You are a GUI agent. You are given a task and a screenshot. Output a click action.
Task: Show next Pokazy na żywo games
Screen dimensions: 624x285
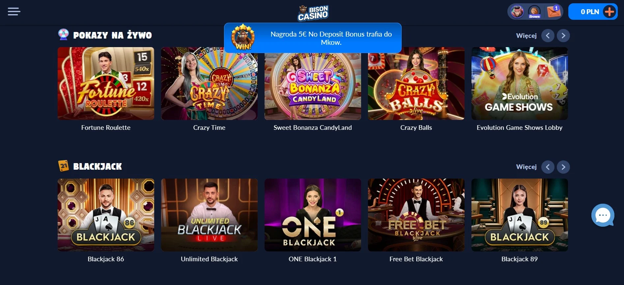coord(563,36)
